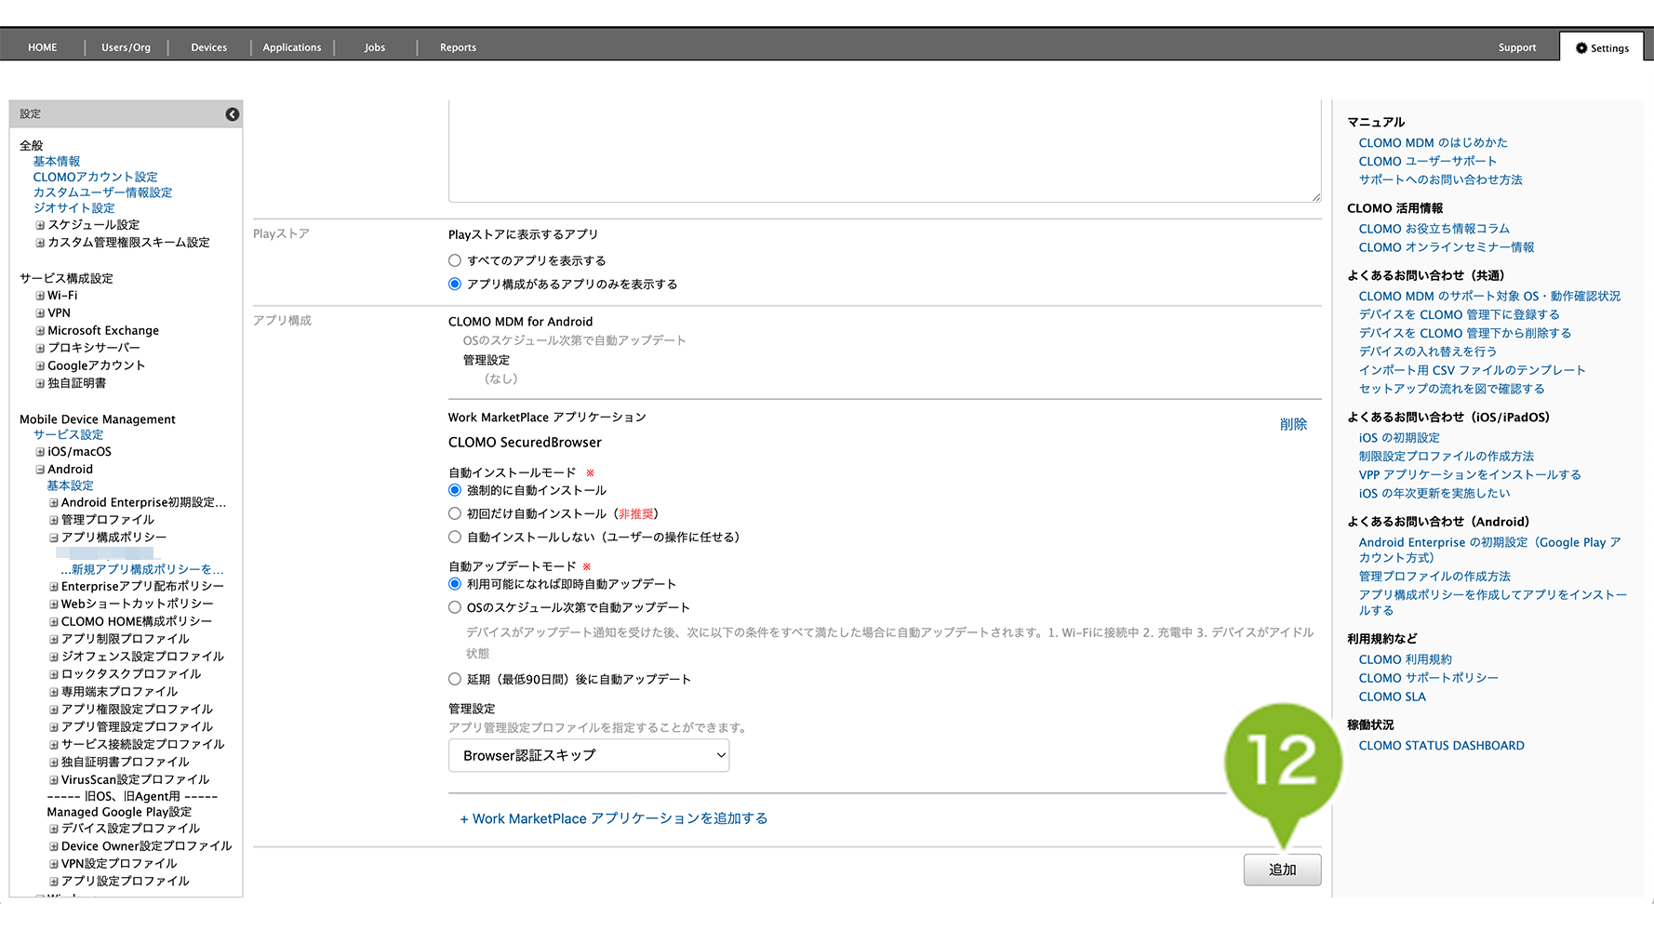The image size is (1654, 930).
Task: Open the Jobs menu
Action: pyautogui.click(x=375, y=47)
